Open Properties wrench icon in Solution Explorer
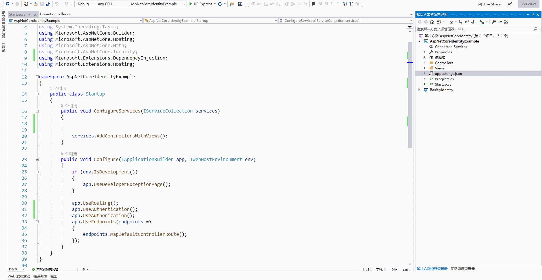542x280 pixels. pos(494,22)
